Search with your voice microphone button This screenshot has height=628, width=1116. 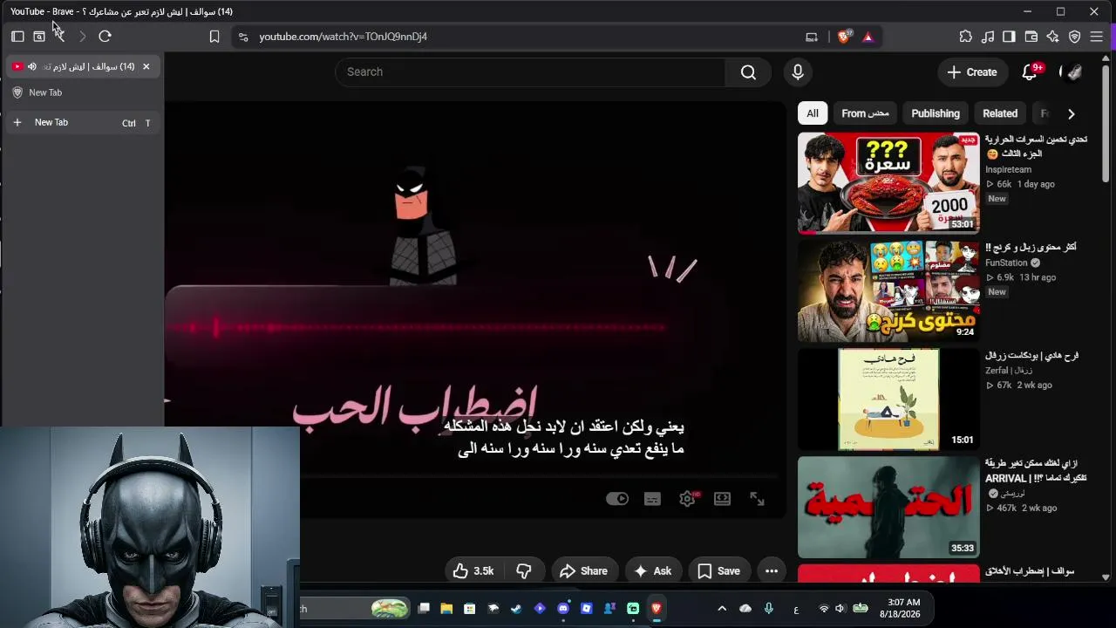[798, 72]
